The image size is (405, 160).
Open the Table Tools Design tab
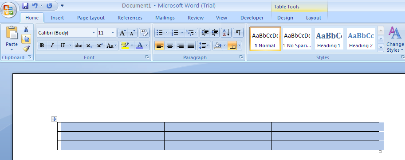point(285,18)
